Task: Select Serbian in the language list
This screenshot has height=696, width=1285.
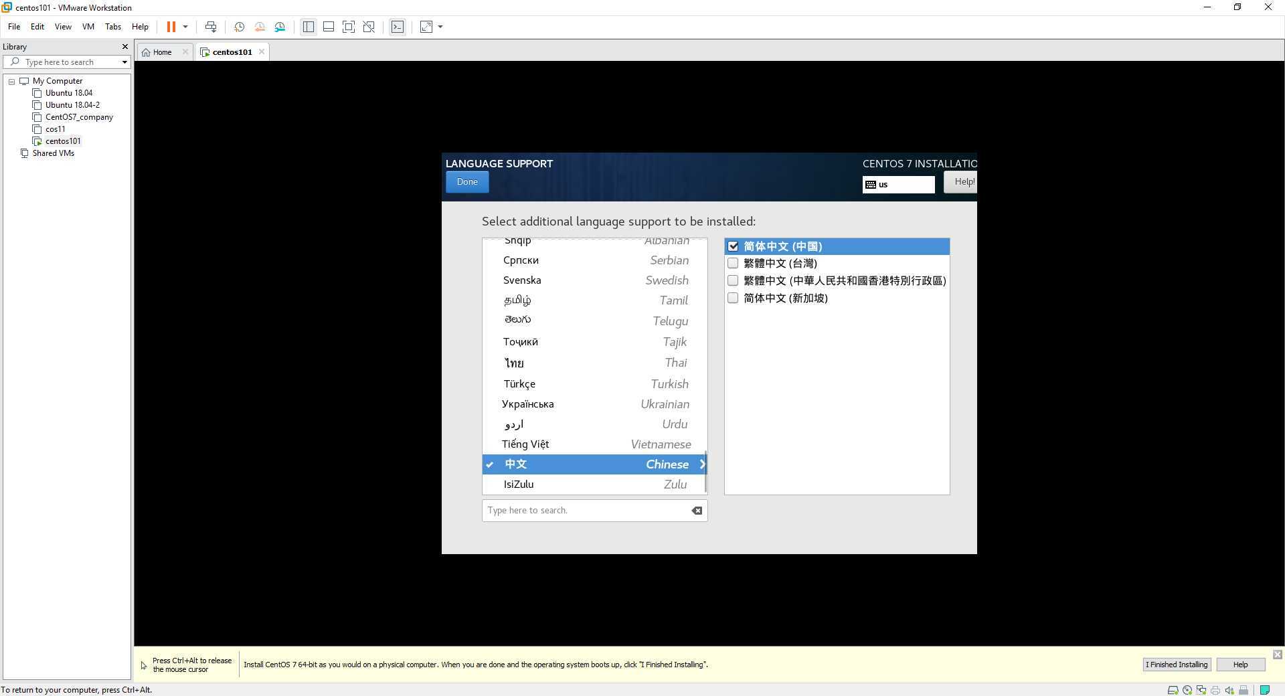Action: pos(594,260)
